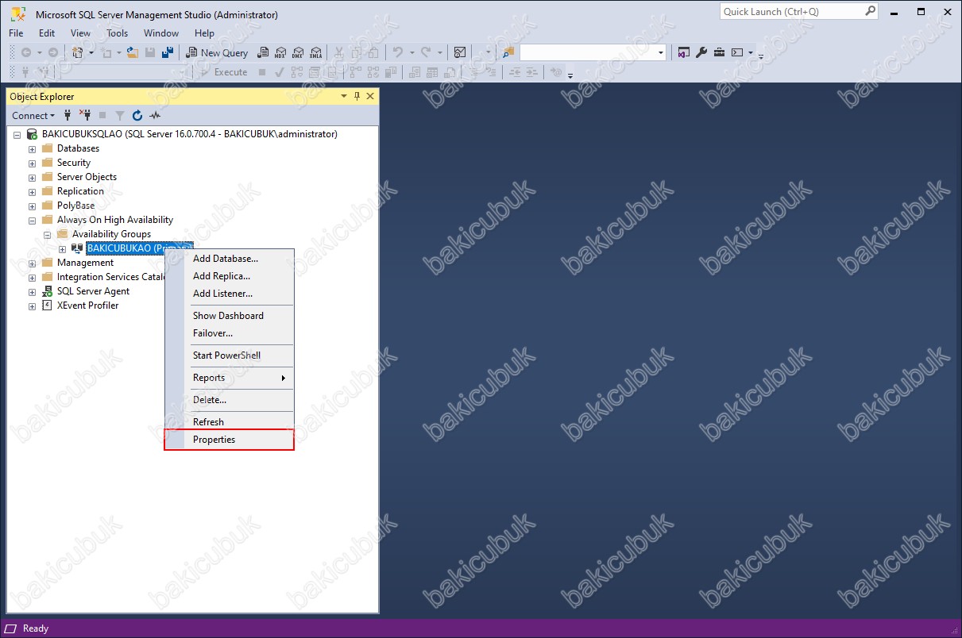Click the Disconnect plug icon

[x=85, y=115]
